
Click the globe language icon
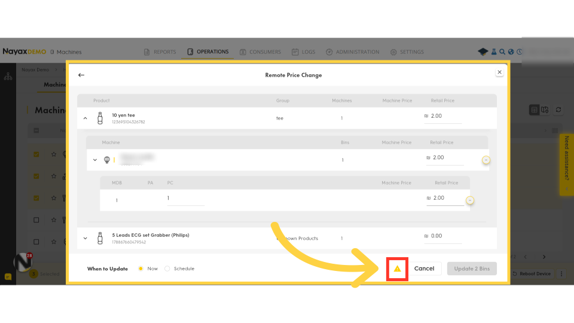pos(511,52)
